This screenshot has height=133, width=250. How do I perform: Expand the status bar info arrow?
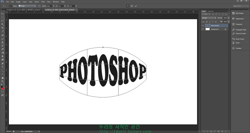click(x=39, y=132)
